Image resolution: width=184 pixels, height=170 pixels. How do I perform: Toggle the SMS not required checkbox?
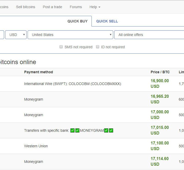point(61,47)
